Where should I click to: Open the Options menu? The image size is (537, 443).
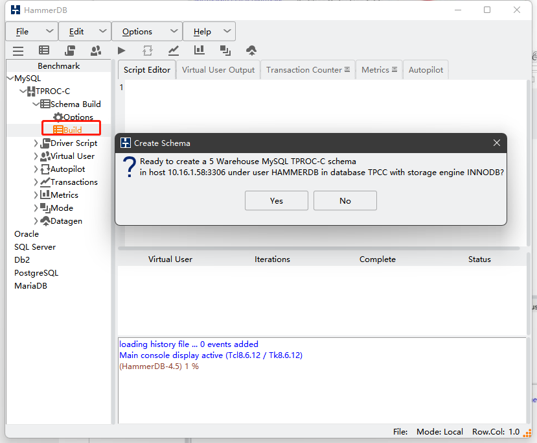coord(147,31)
